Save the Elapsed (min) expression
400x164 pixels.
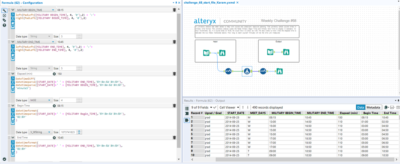[x=13, y=91]
